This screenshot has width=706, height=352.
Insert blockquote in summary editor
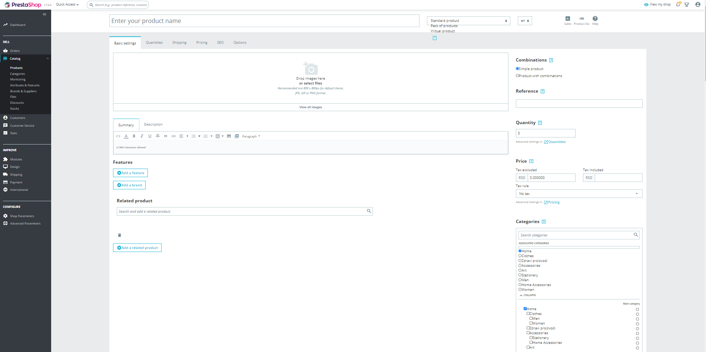coord(166,136)
